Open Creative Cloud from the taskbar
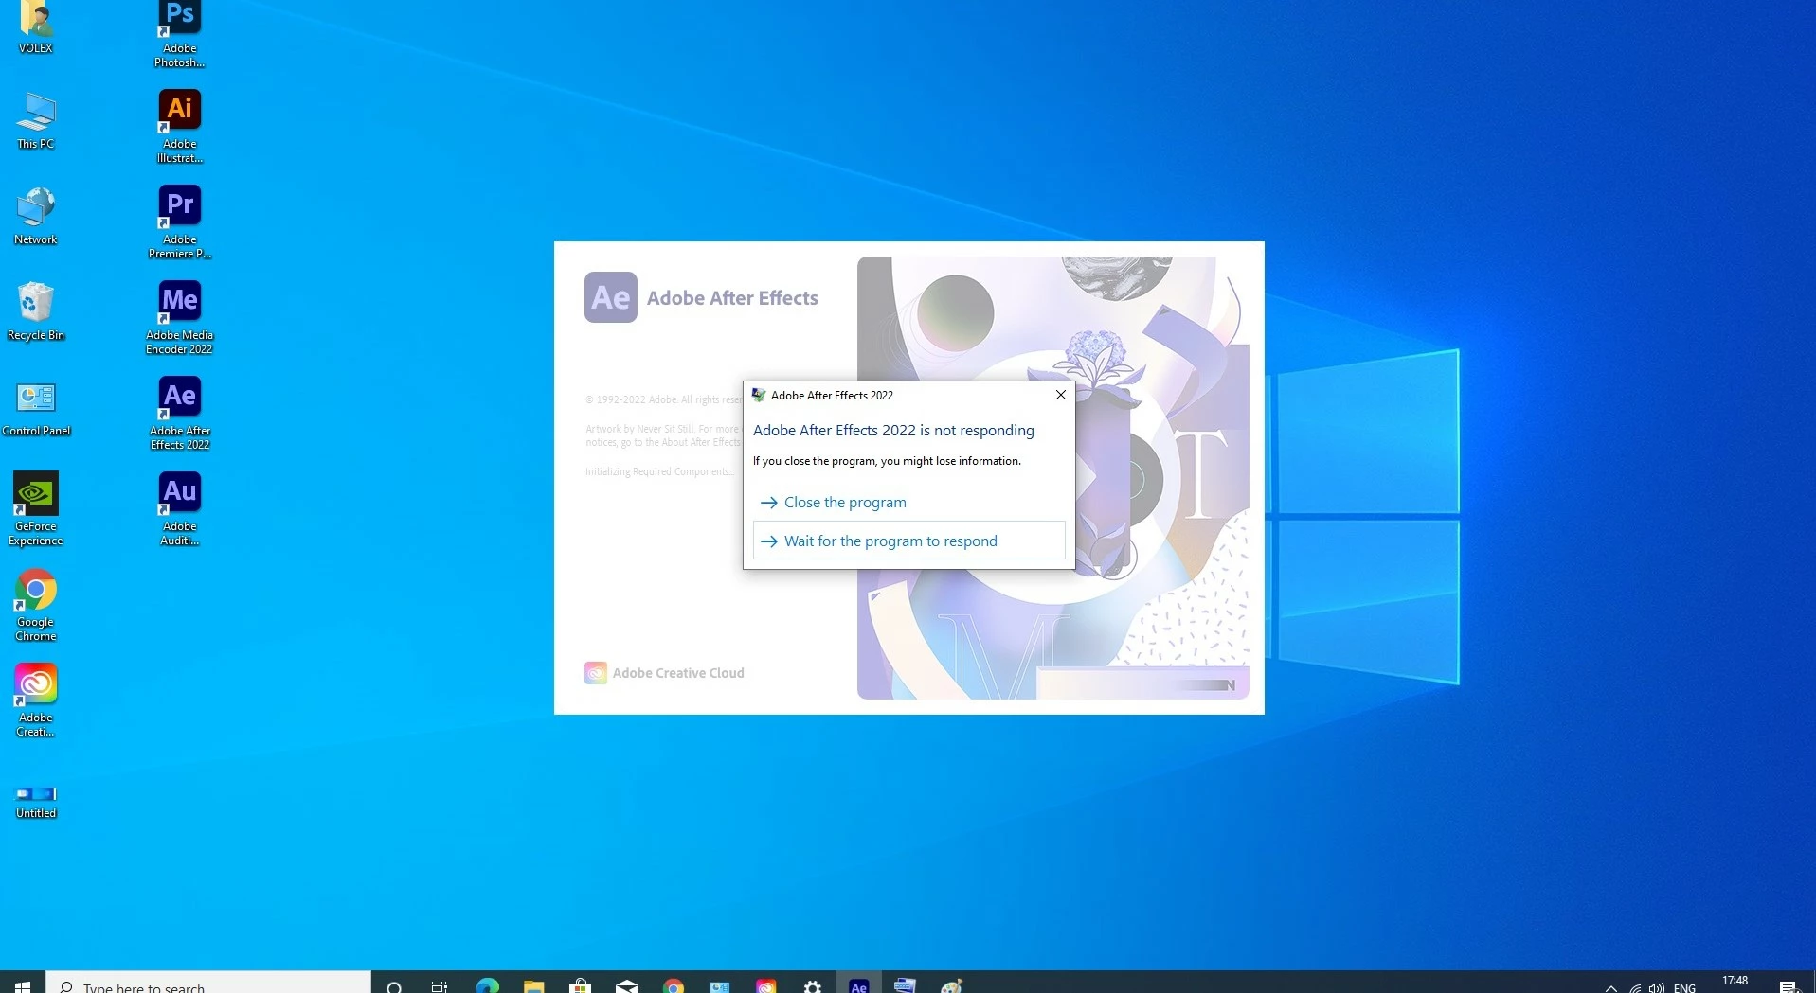Screen dimensions: 1816x993 pyautogui.click(x=765, y=987)
